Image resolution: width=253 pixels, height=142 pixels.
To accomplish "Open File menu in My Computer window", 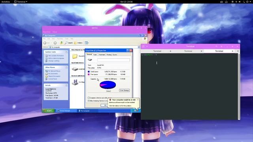I will 44,39.
